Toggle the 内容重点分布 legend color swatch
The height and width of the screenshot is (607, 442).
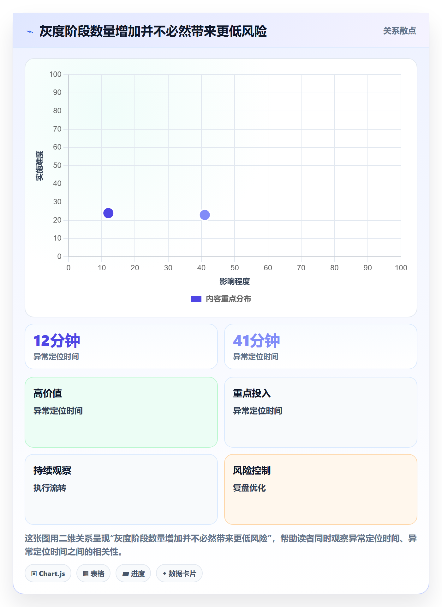pyautogui.click(x=196, y=299)
